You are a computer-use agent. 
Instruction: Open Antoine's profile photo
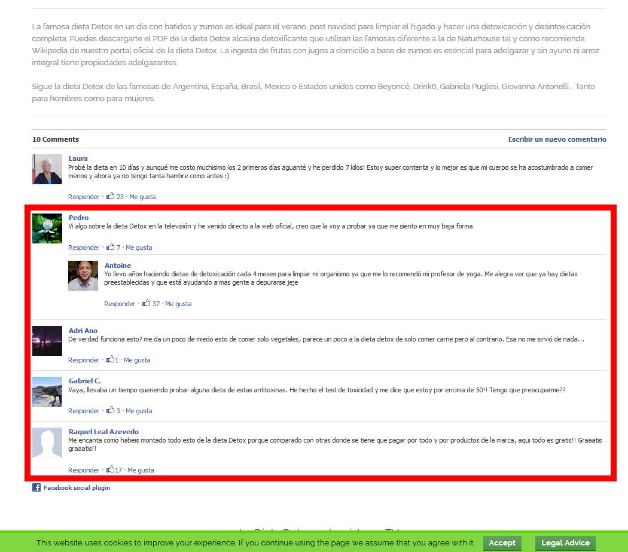click(x=83, y=276)
